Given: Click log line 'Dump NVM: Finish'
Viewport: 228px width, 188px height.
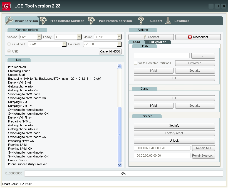Looking at the screenshot, I should click(x=20, y=117).
